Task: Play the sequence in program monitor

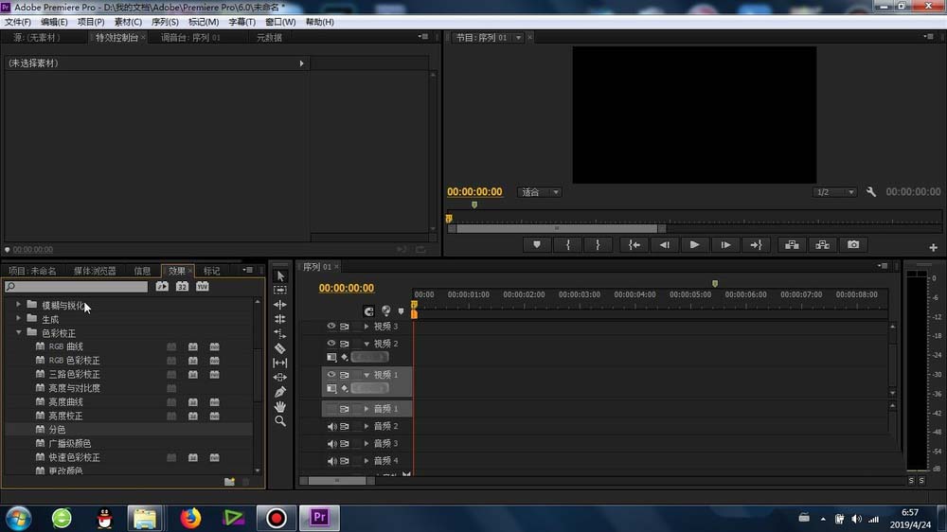Action: click(x=694, y=244)
